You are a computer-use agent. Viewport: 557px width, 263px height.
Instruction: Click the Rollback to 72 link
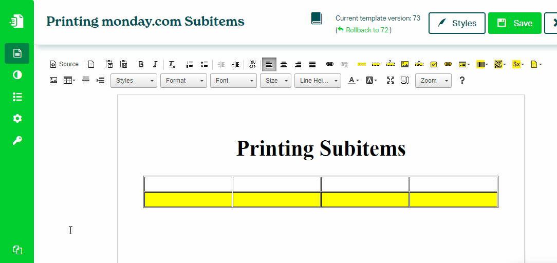(x=366, y=30)
